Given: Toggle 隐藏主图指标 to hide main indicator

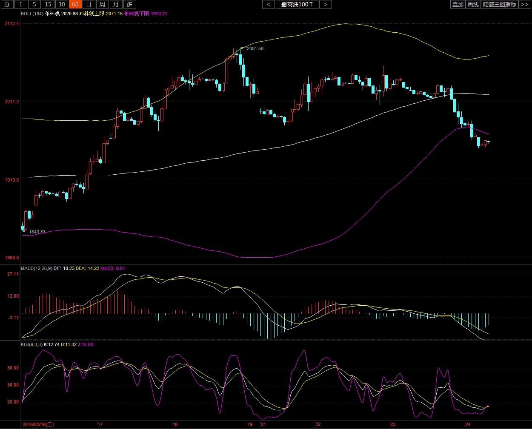Looking at the screenshot, I should tap(500, 4).
